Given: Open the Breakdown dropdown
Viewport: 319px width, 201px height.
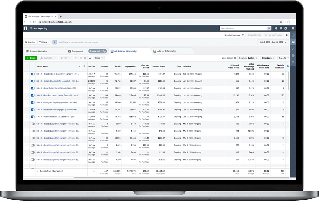Looking at the screenshot, I should (x=268, y=58).
